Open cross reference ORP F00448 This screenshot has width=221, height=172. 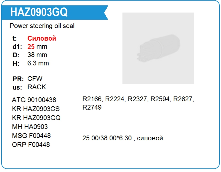tap(31, 145)
